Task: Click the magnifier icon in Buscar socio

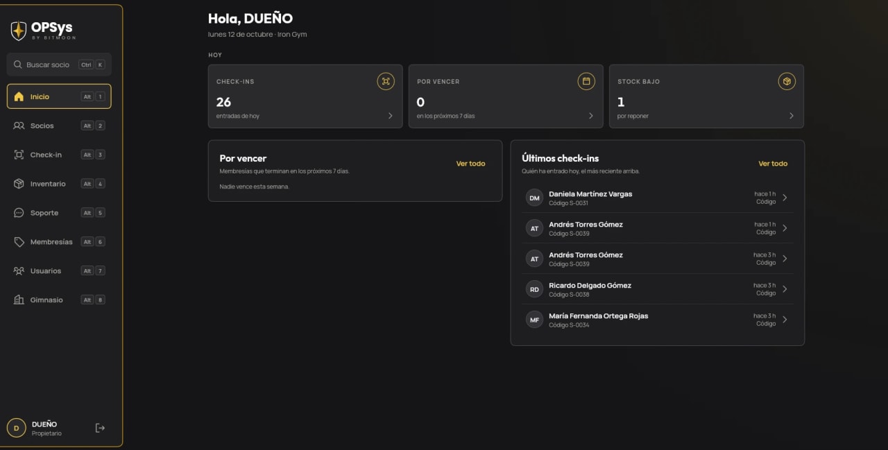Action: tap(18, 64)
